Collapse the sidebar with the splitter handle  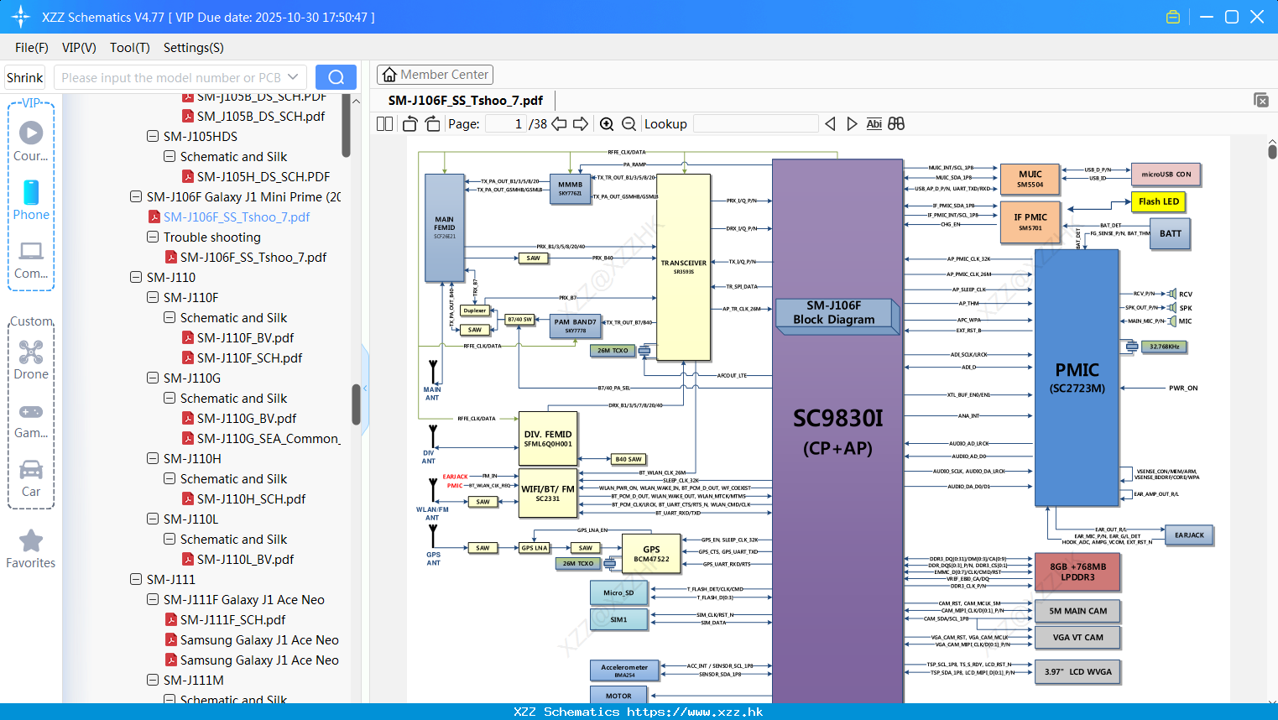point(365,389)
